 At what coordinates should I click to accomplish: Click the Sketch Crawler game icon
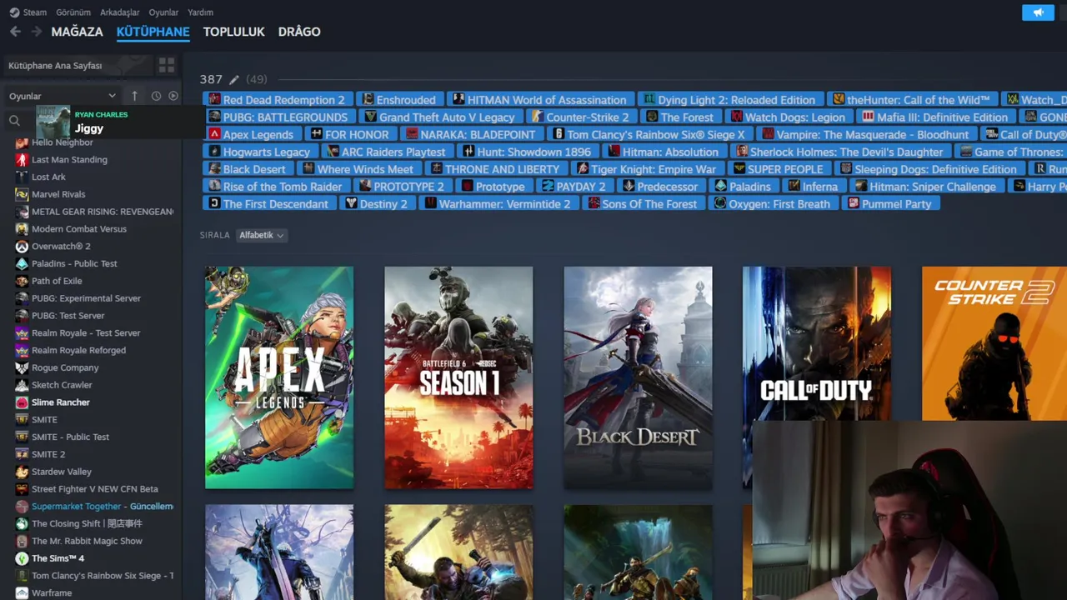pyautogui.click(x=22, y=385)
